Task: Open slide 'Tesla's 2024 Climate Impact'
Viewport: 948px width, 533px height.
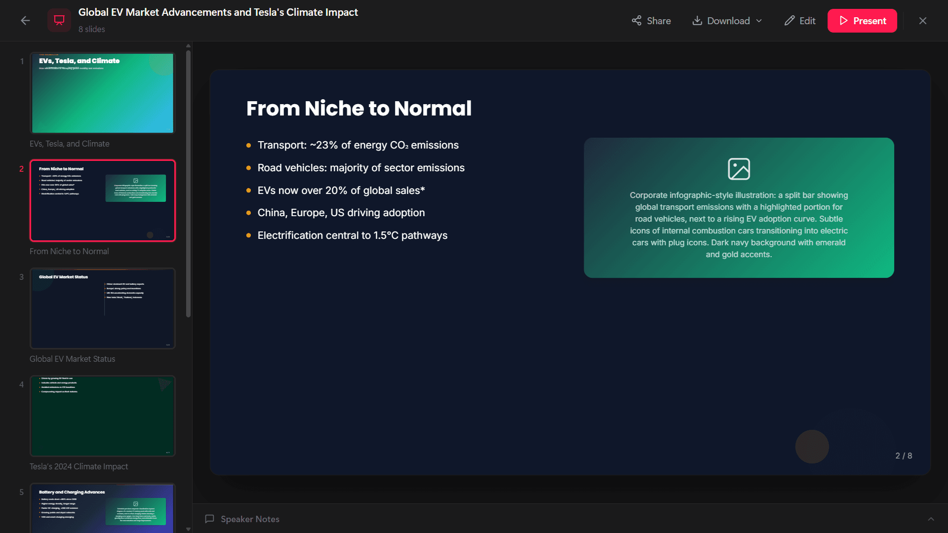Action: [102, 416]
